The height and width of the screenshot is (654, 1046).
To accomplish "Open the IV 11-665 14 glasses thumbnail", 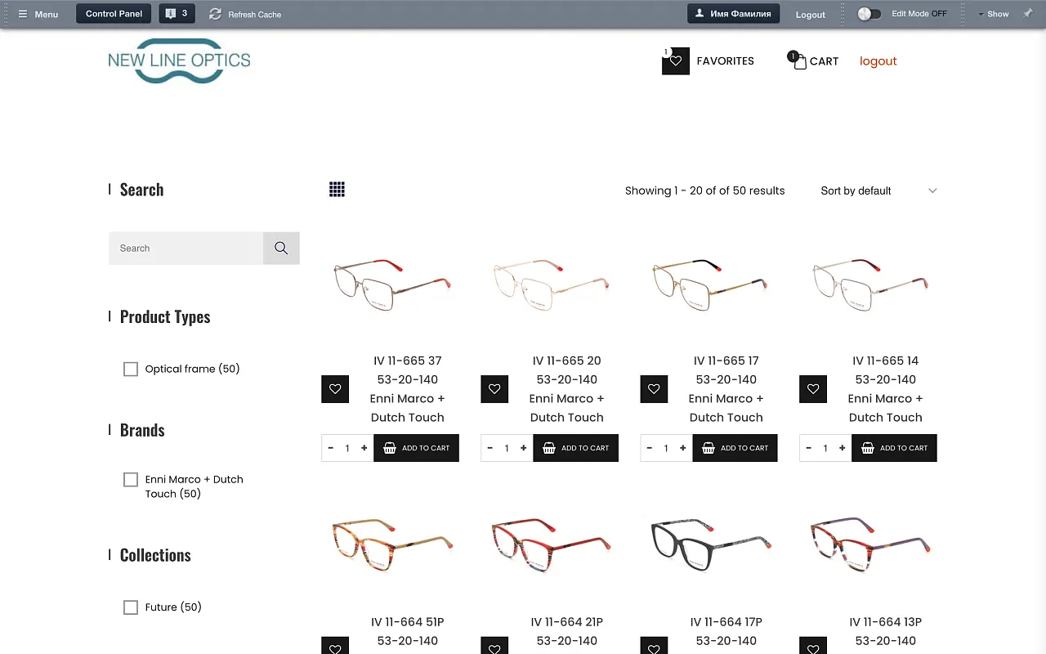I will pos(869,284).
